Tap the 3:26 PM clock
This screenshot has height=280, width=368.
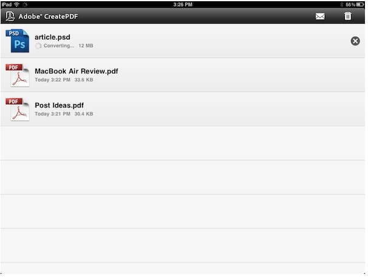pyautogui.click(x=183, y=4)
